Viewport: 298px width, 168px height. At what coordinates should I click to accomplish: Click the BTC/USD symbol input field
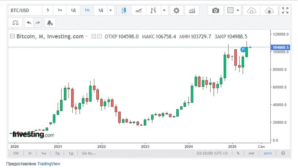click(x=24, y=10)
